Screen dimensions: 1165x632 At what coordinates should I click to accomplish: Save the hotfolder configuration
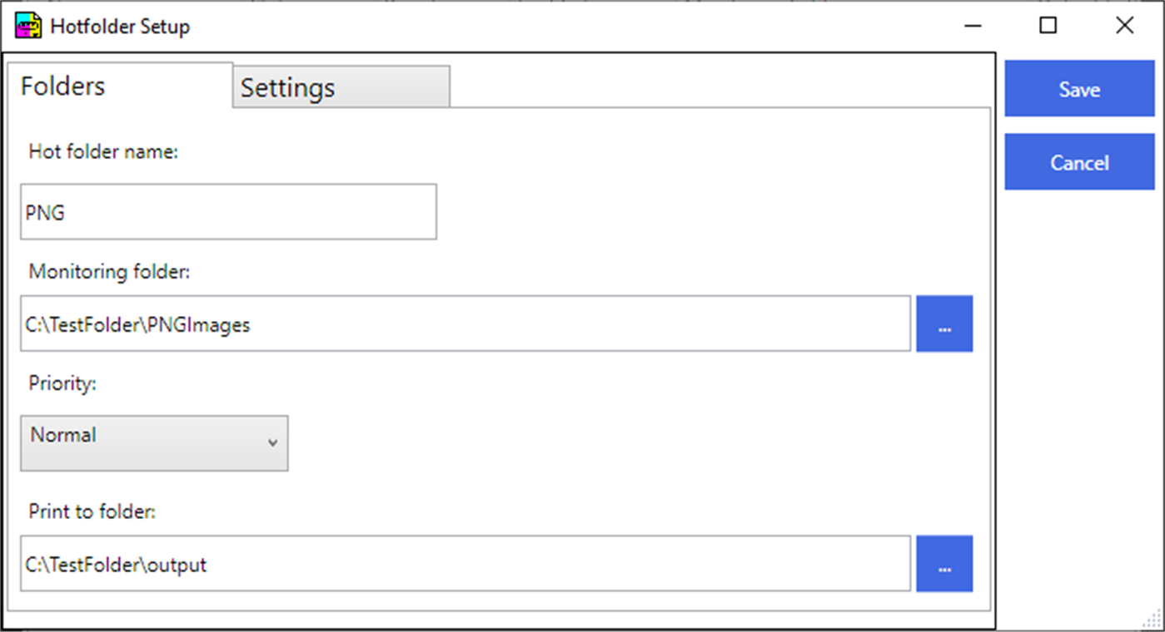[x=1078, y=88]
